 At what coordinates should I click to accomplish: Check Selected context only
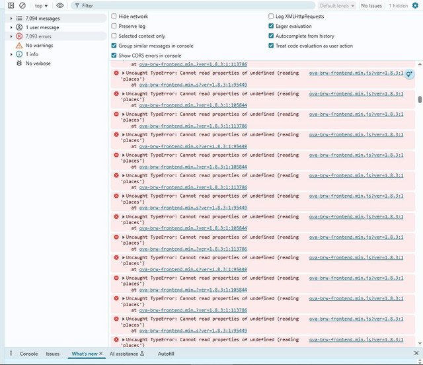(x=114, y=36)
